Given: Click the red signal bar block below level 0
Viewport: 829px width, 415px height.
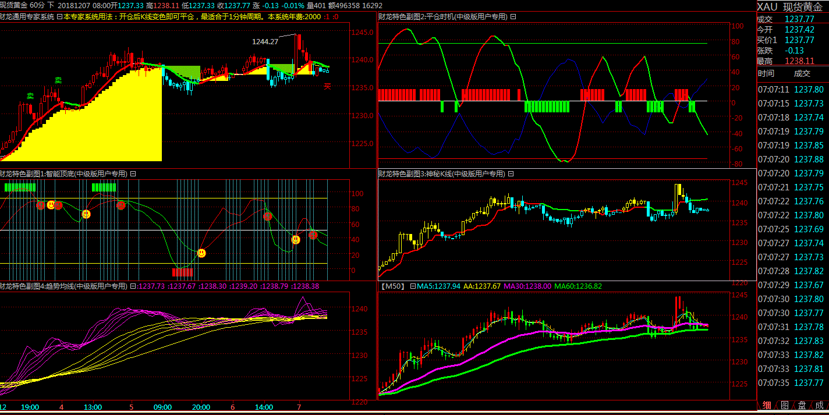Looking at the screenshot, I should [x=183, y=272].
